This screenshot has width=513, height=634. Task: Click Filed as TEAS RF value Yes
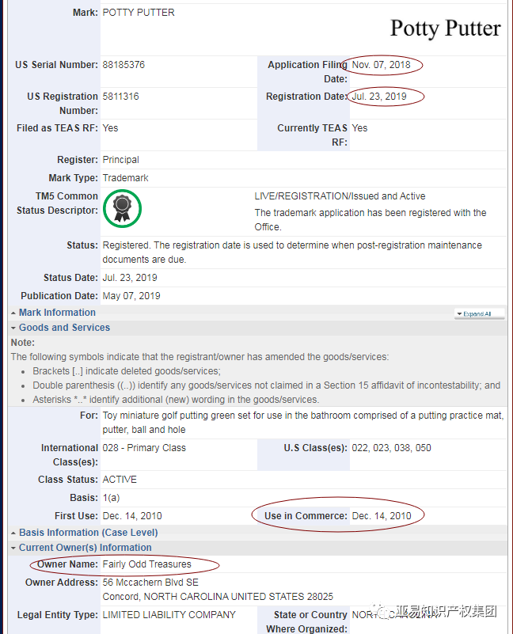pos(111,128)
